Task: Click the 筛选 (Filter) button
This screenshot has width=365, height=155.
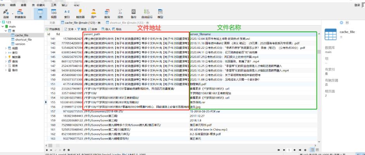Action: pyautogui.click(x=83, y=29)
